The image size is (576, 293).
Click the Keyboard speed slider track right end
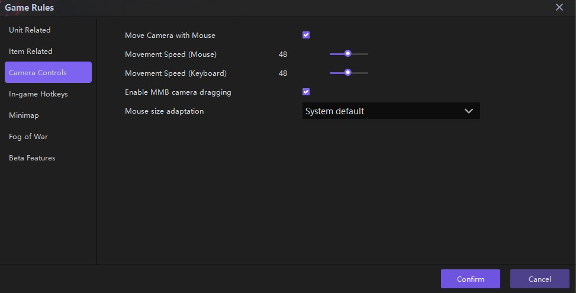[367, 73]
